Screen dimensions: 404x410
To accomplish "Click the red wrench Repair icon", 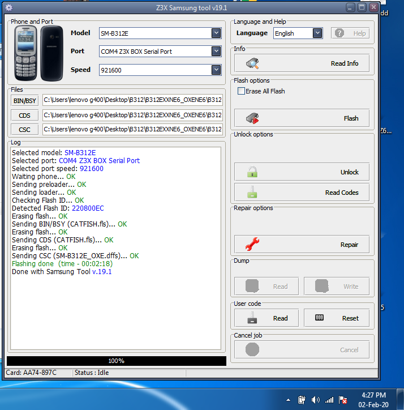I will pos(252,244).
